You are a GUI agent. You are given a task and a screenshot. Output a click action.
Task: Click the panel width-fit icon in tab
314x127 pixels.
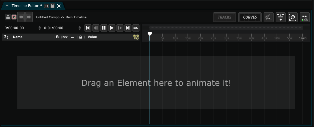46,6
